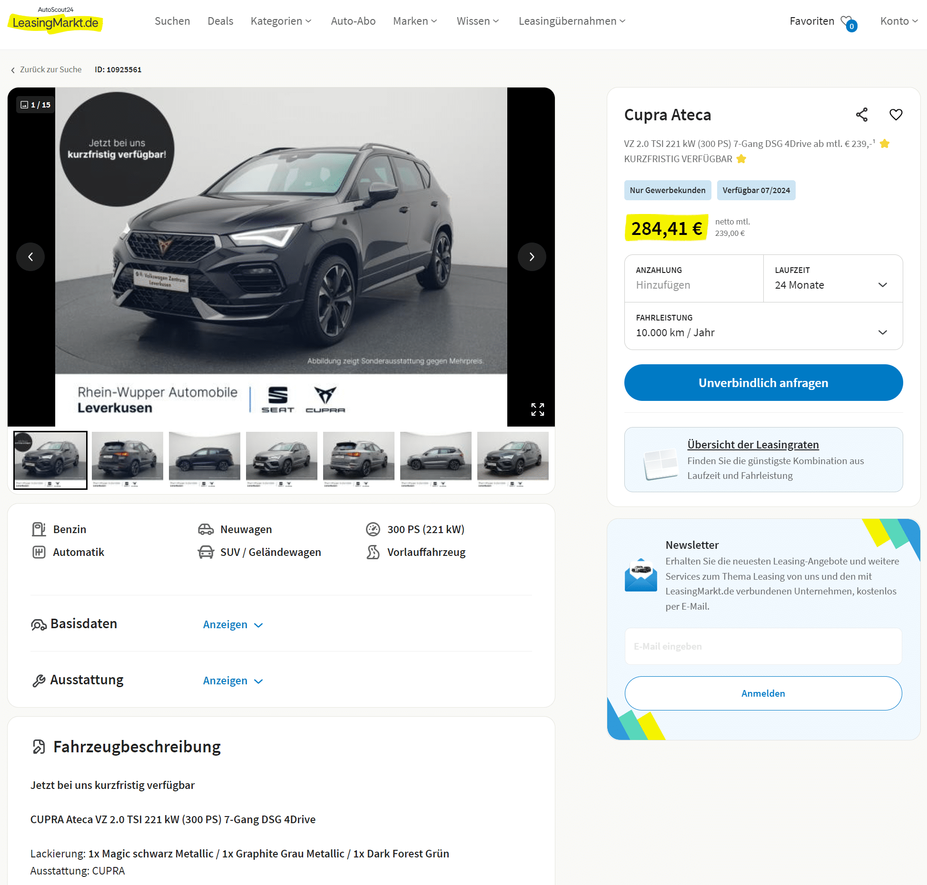Viewport: 927px width, 885px height.
Task: Click the Verfügbar 07/2024 tag
Action: 756,190
